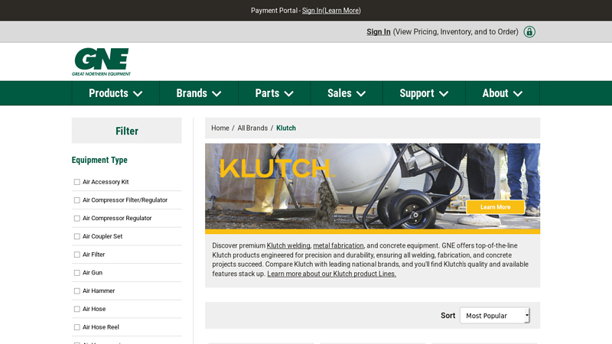Click the yellow Learn More banner button

[x=495, y=207]
